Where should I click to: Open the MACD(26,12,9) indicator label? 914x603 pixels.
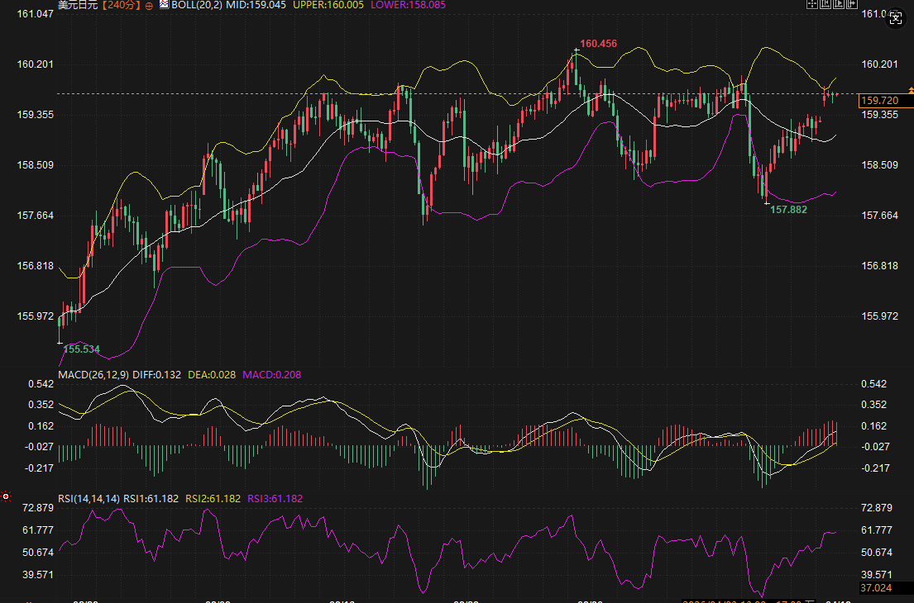(93, 375)
